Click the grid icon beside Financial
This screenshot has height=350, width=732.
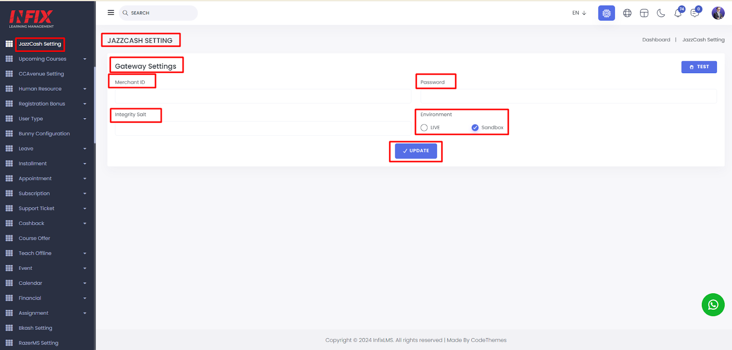point(9,298)
